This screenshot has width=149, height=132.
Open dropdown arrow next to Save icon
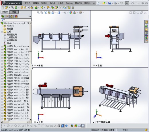[x=112, y=3]
